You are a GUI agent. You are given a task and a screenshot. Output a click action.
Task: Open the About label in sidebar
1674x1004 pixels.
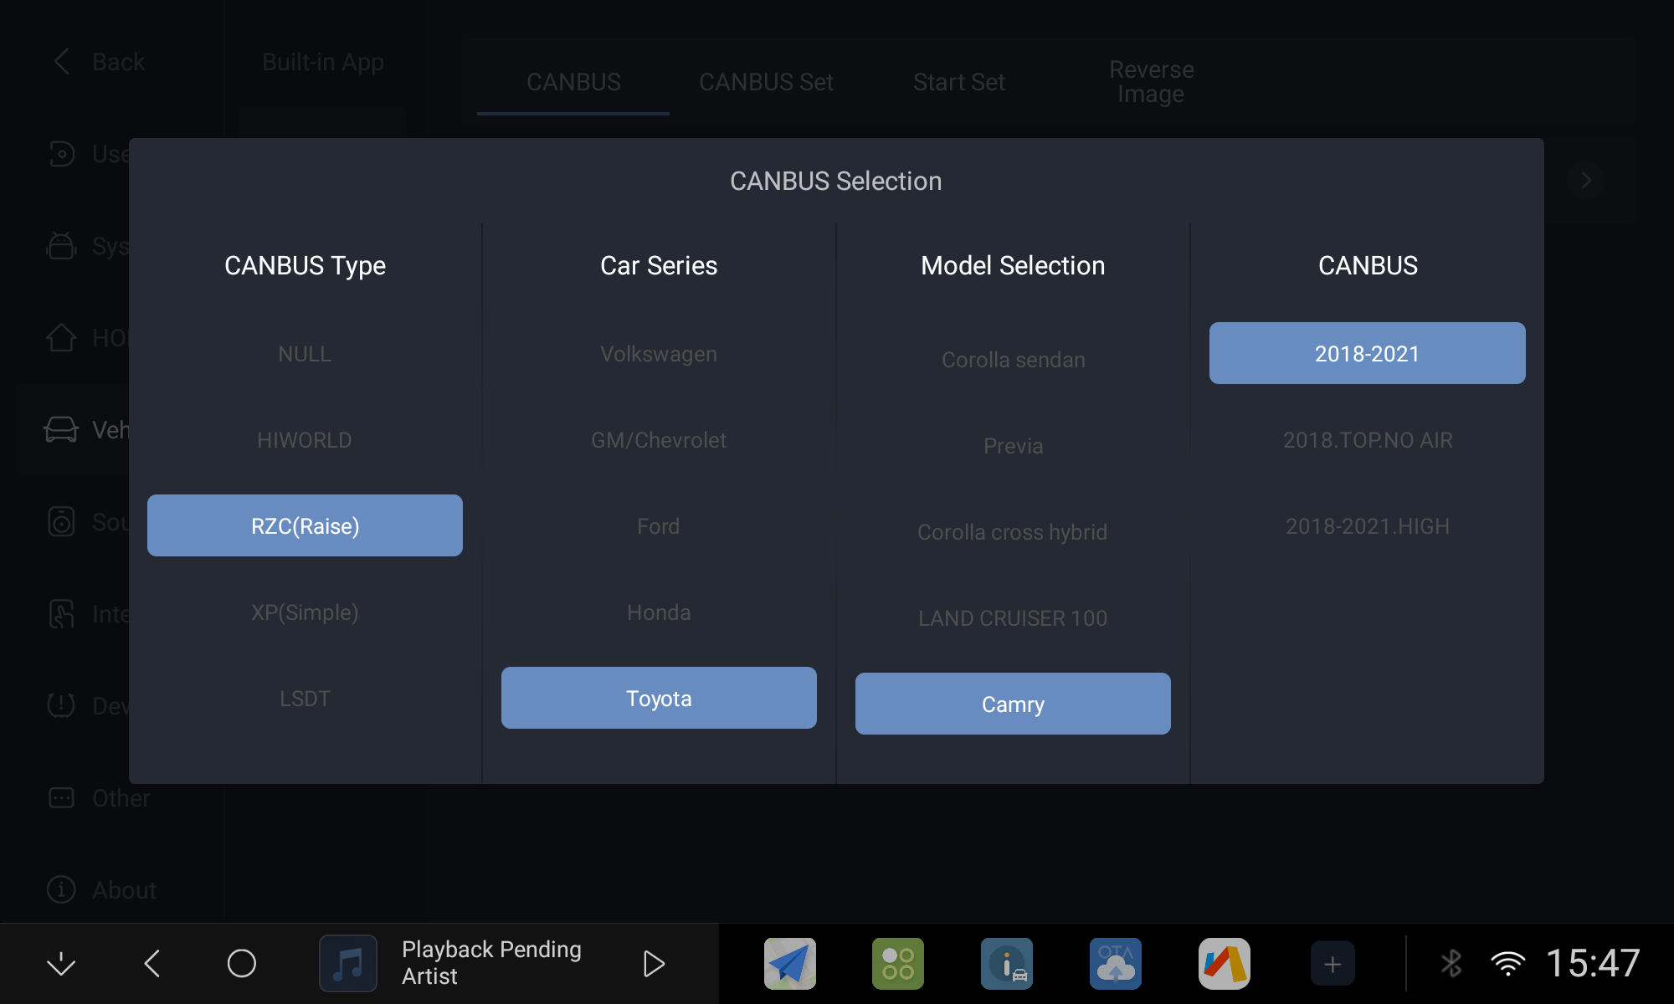pyautogui.click(x=124, y=890)
